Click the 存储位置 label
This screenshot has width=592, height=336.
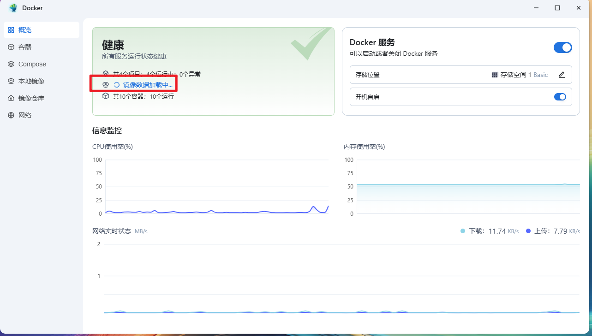click(x=368, y=75)
